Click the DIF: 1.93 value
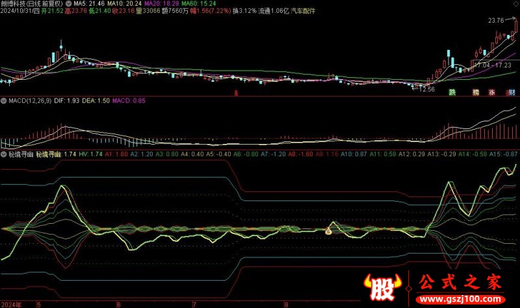This screenshot has height=308, width=520. [67, 101]
